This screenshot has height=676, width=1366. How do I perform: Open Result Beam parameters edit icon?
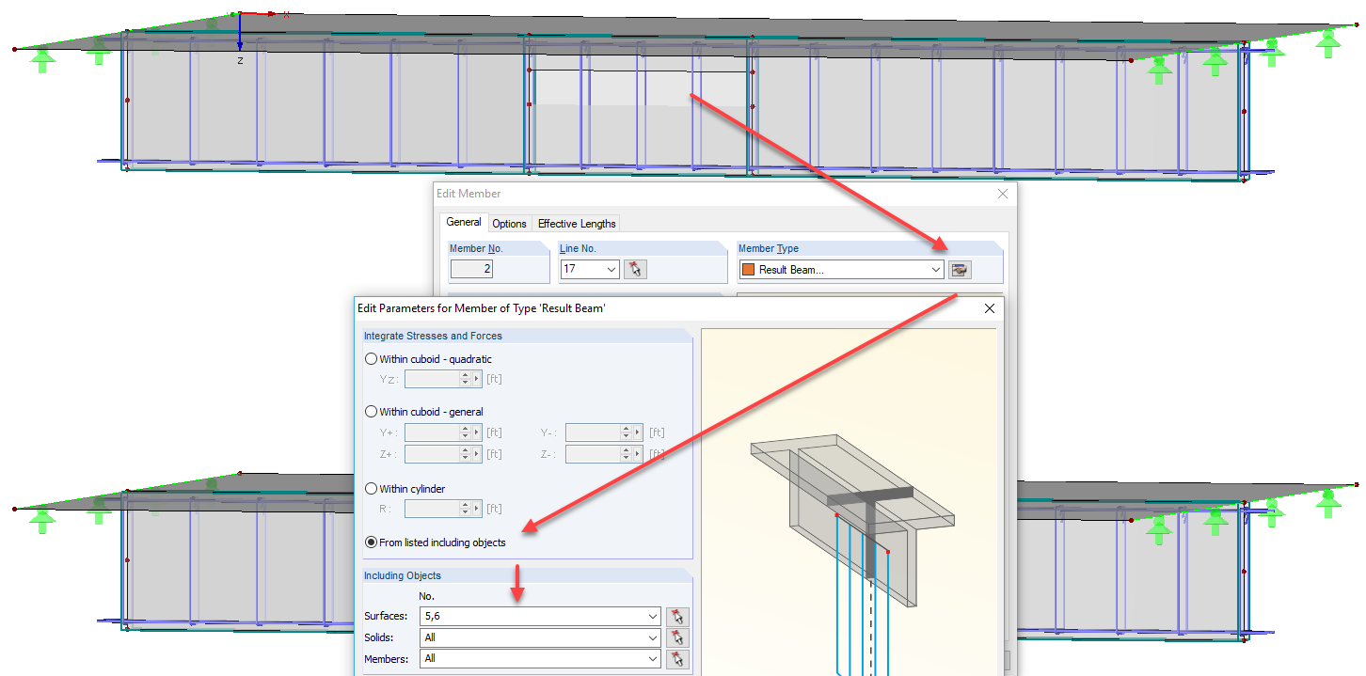coord(960,270)
